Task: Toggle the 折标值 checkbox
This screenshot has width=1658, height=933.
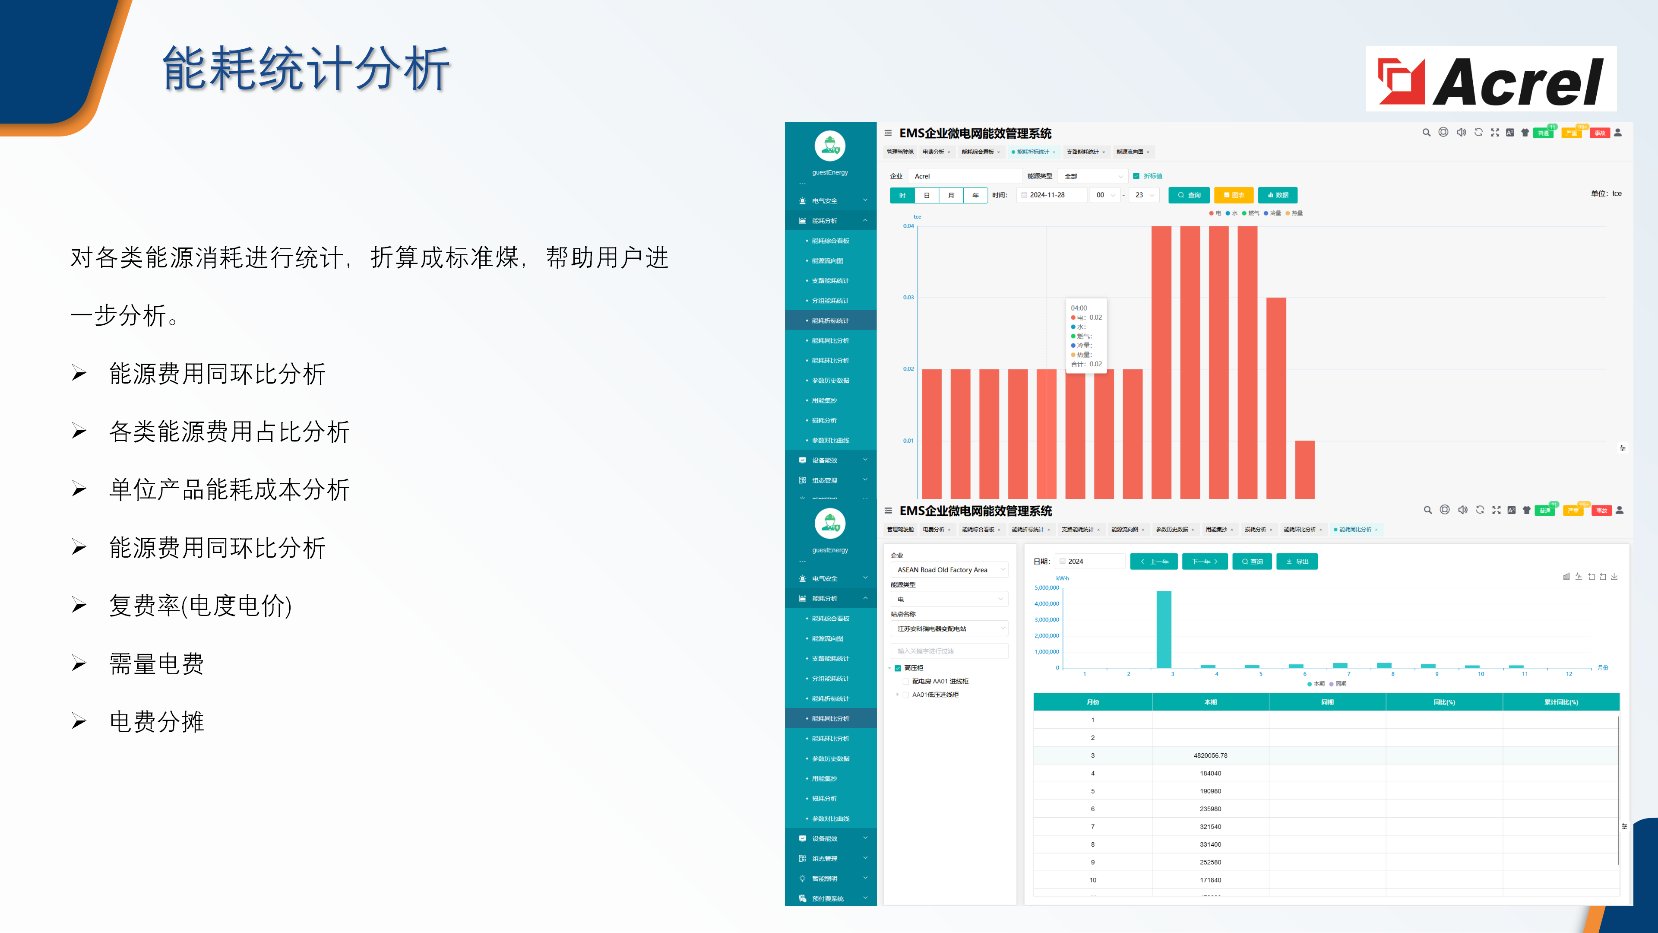Action: pyautogui.click(x=1136, y=176)
